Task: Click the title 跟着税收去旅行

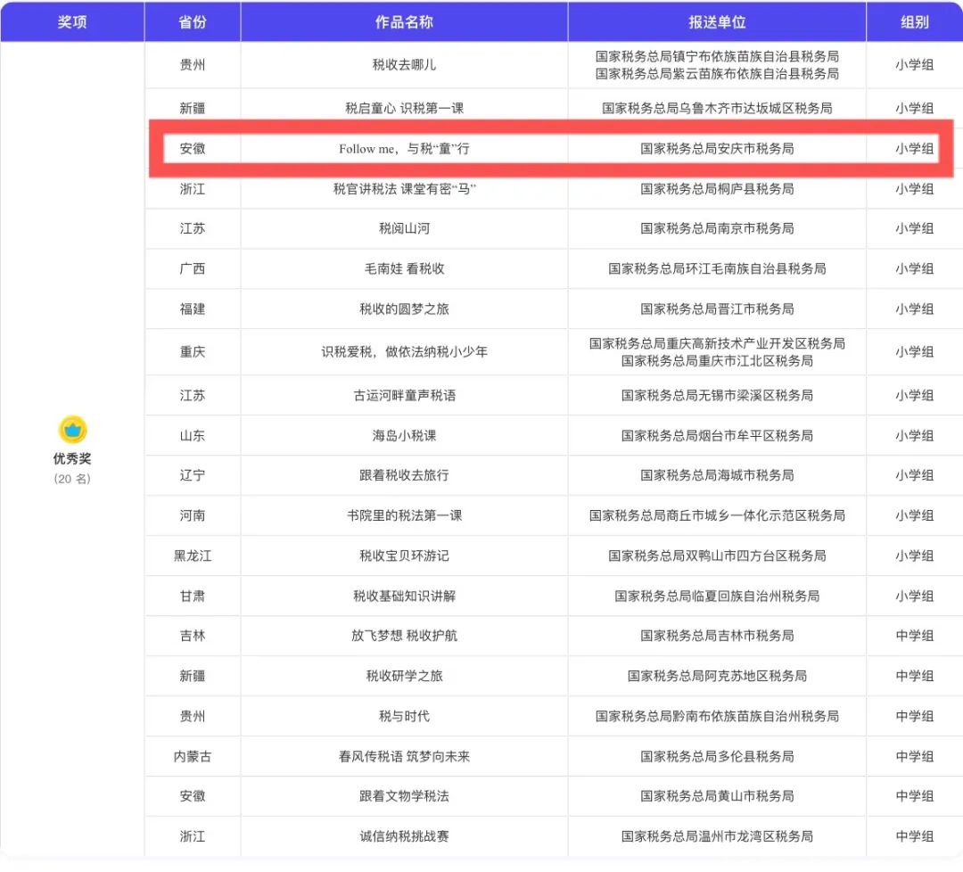Action: 404,475
